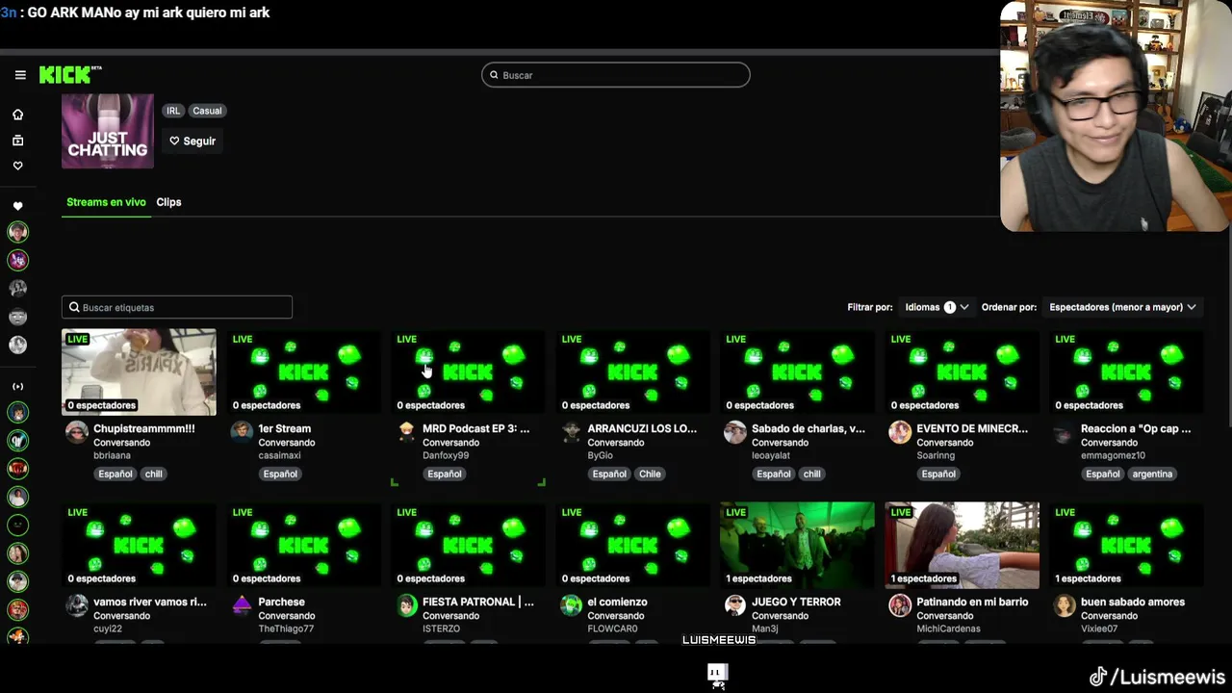
Task: Click channel name MichiCardenas
Action: [x=949, y=629]
